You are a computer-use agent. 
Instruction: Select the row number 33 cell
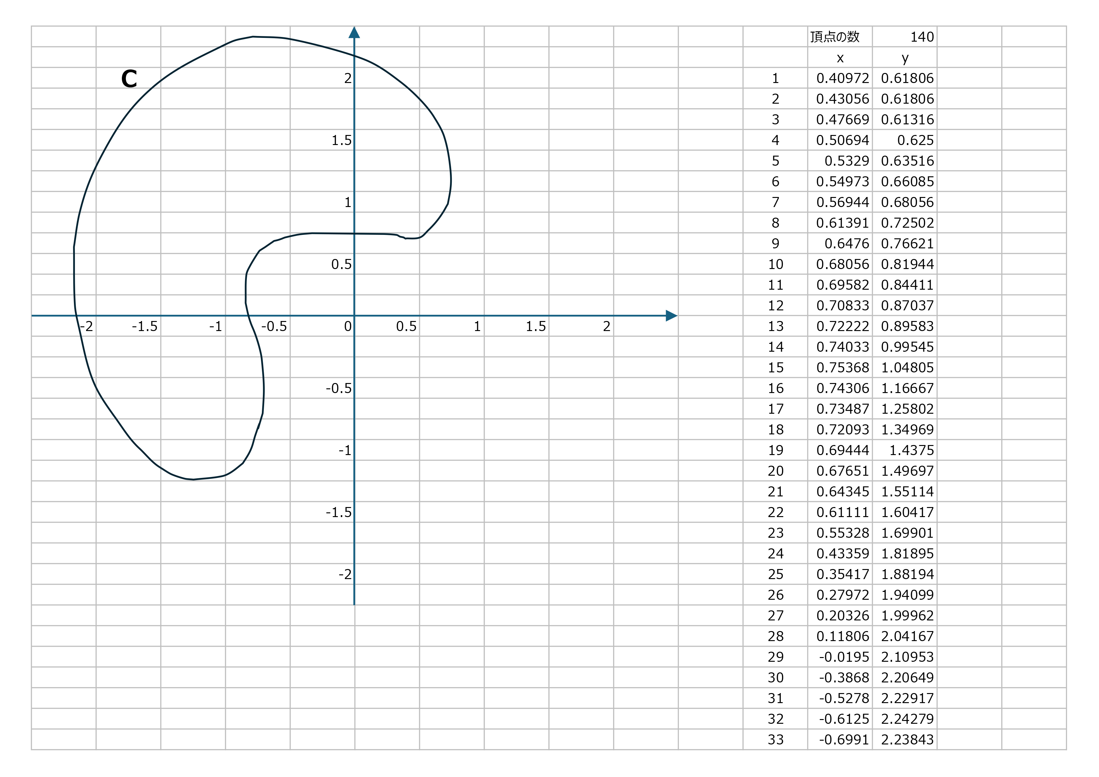point(775,740)
